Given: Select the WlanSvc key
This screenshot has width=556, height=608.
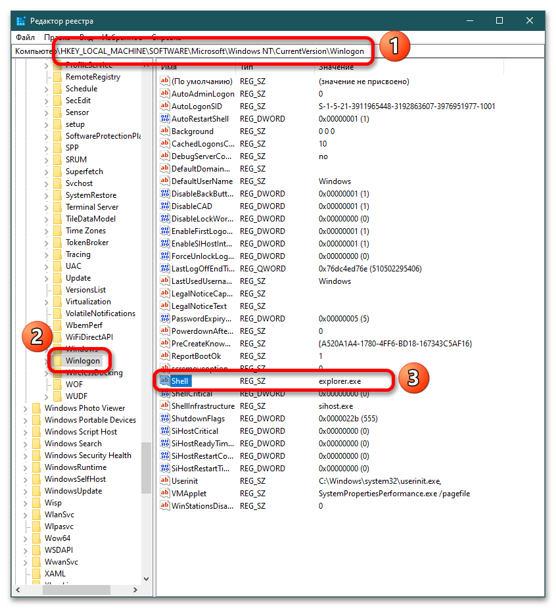Looking at the screenshot, I should 59,515.
